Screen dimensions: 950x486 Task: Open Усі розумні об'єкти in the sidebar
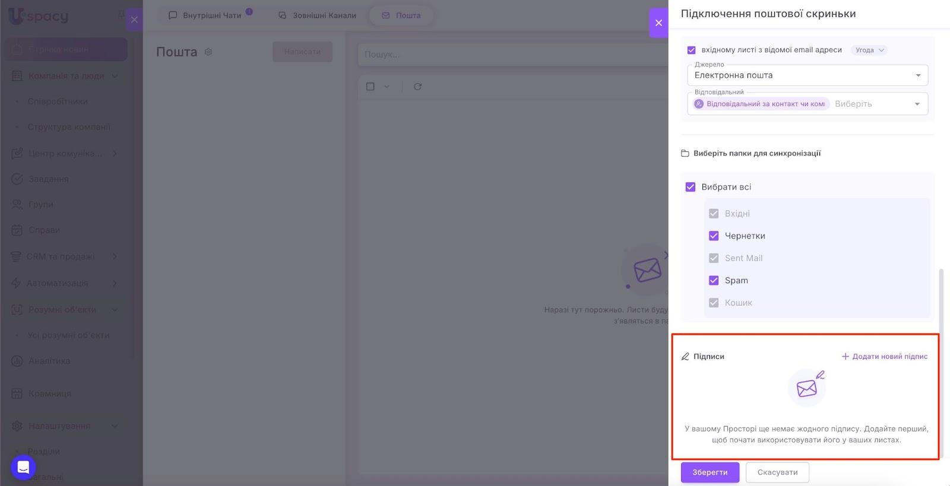pyautogui.click(x=68, y=335)
